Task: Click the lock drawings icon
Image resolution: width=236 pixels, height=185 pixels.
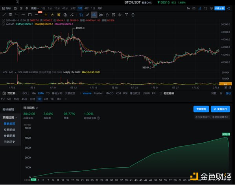Action: pyautogui.click(x=107, y=15)
